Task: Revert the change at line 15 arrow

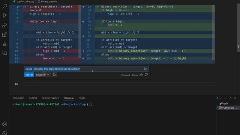Action: pyautogui.click(x=83, y=58)
